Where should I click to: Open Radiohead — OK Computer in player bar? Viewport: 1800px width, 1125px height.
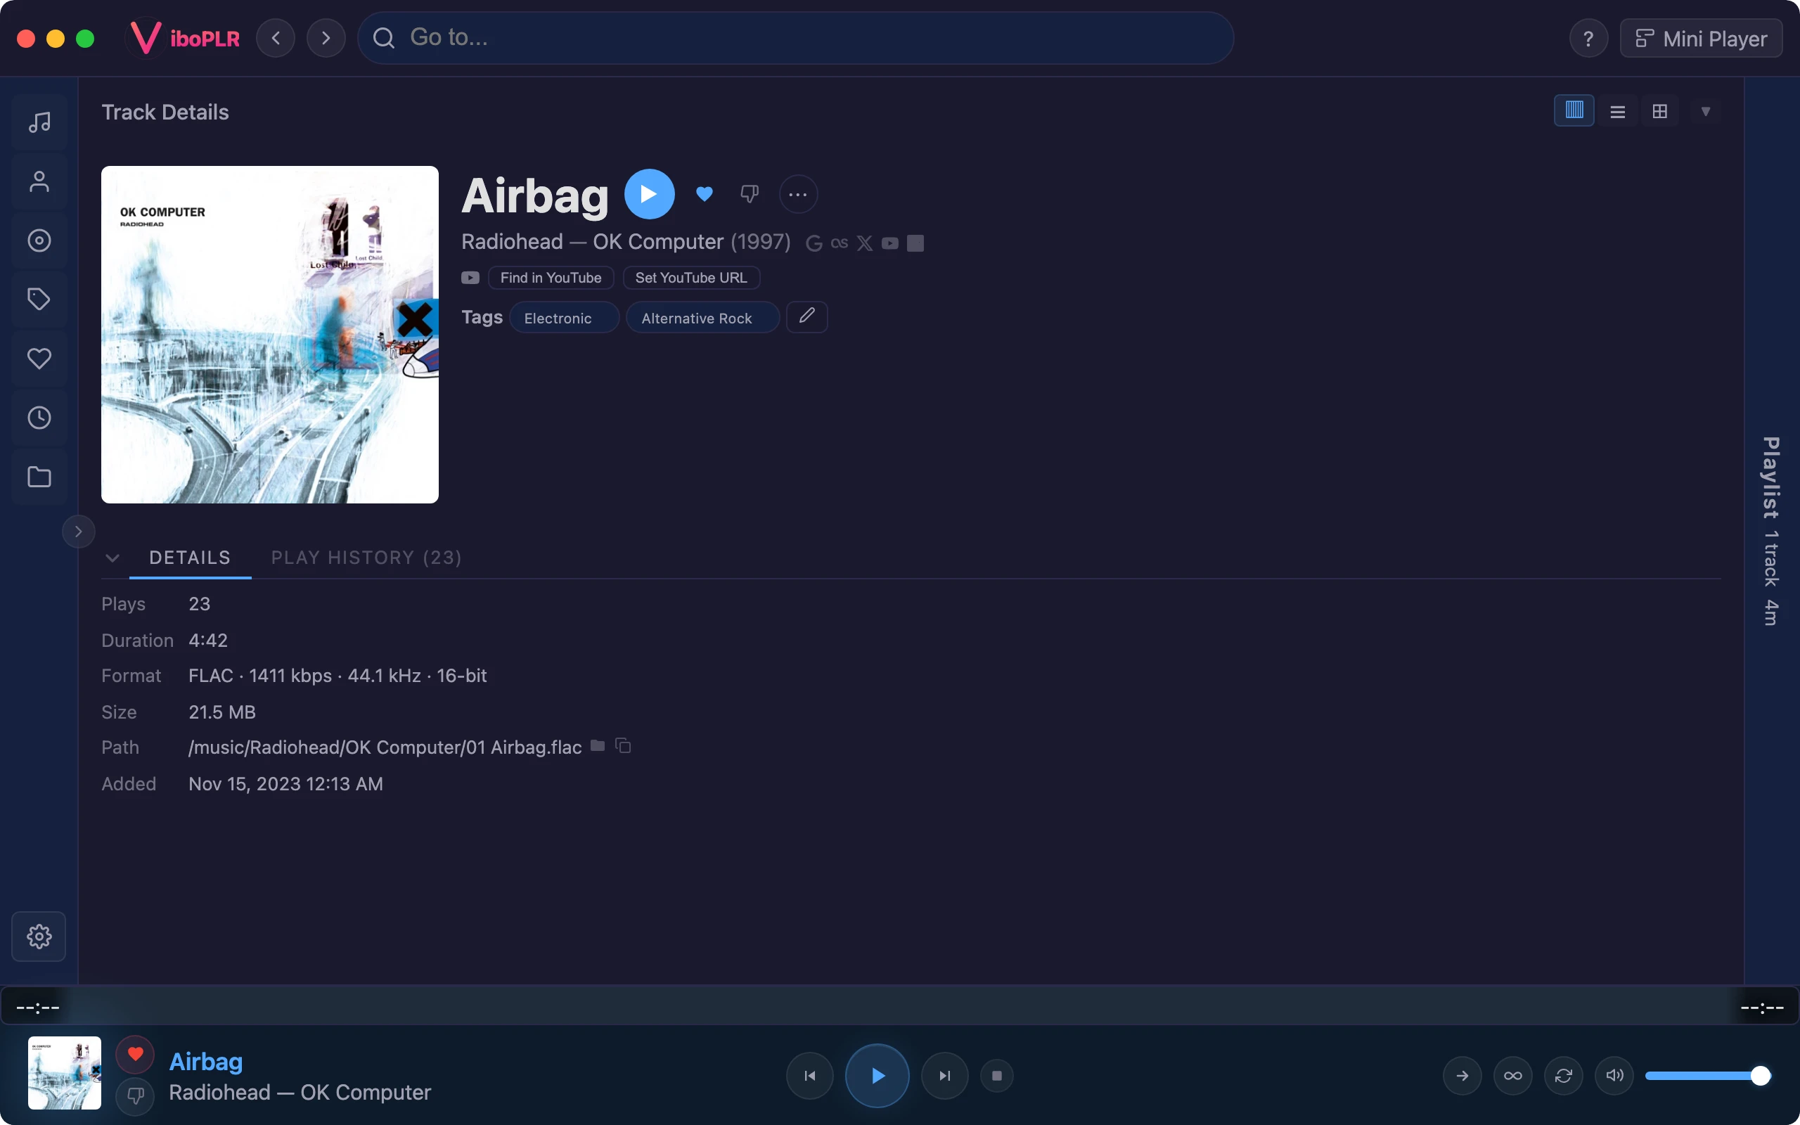pos(300,1092)
